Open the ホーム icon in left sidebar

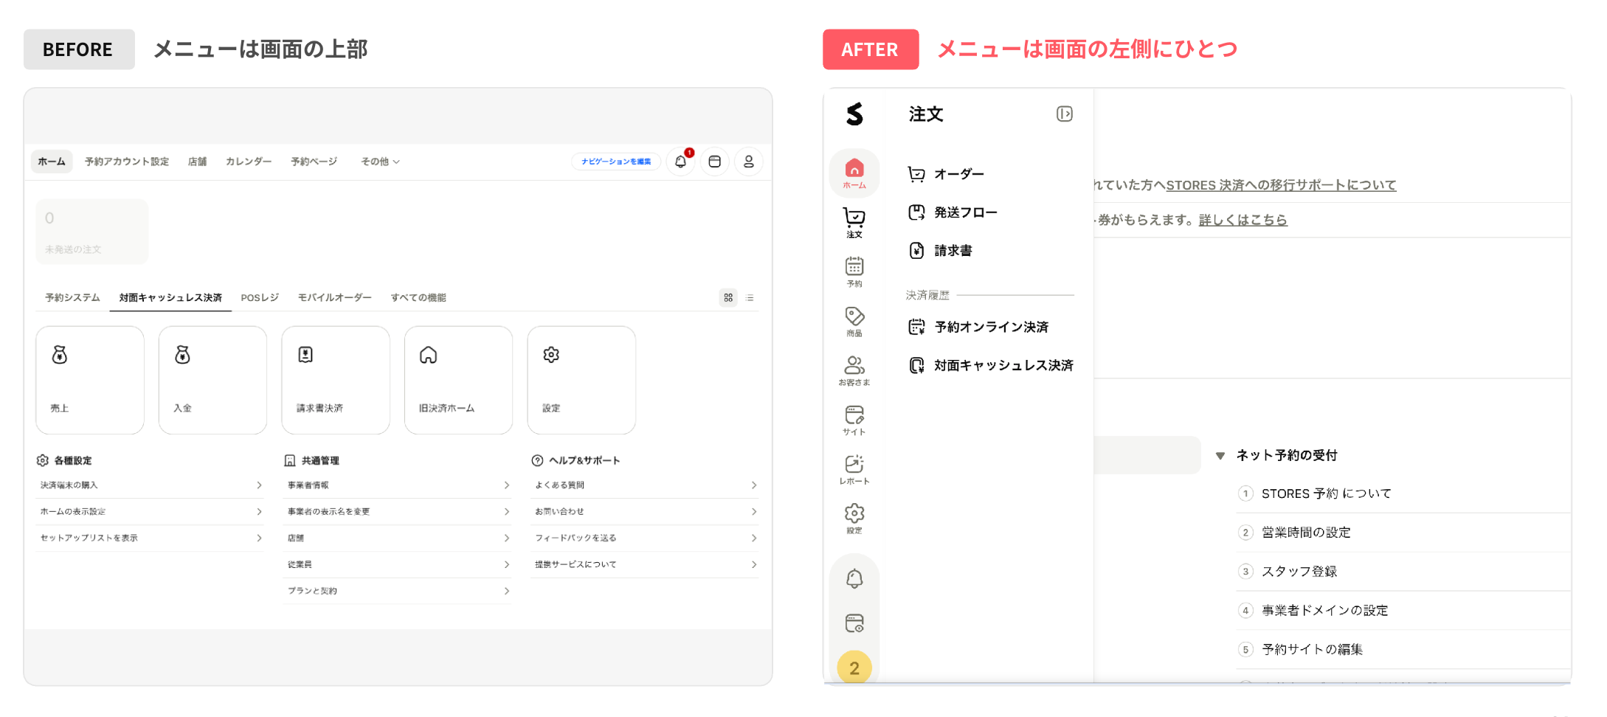coord(854,173)
